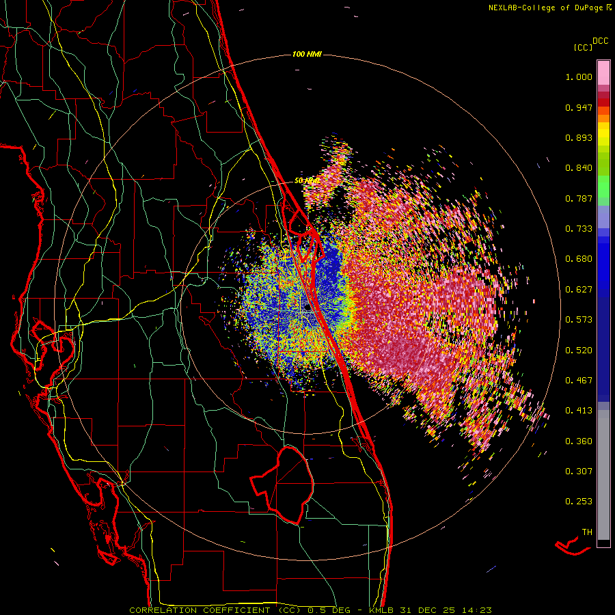The image size is (615, 615).
Task: Pick the light pink swatch atop the color bar
Action: (603, 72)
